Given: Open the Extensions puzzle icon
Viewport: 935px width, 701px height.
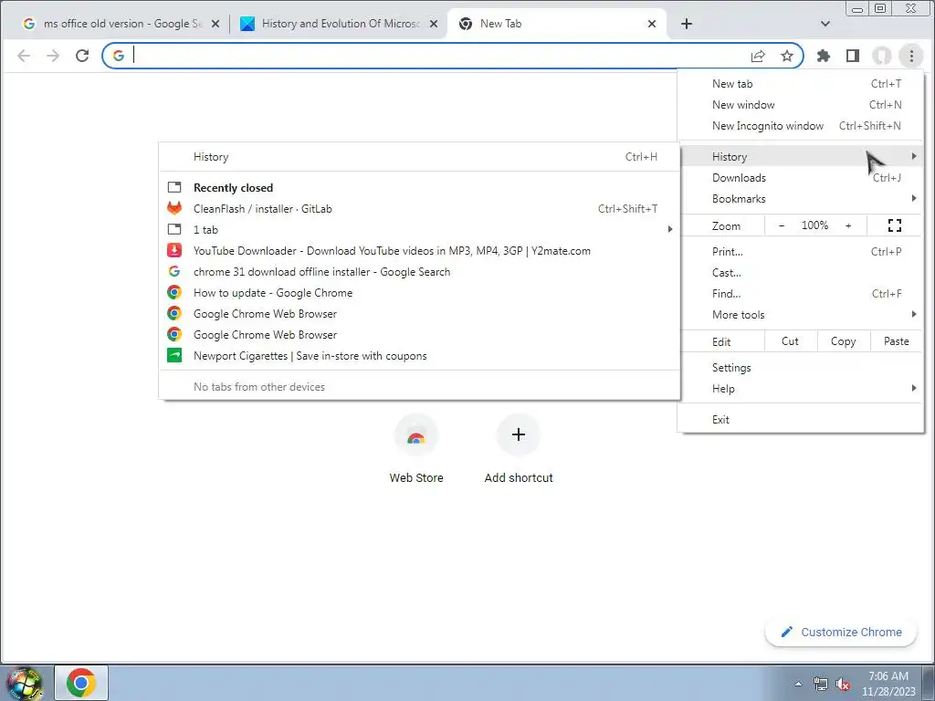Looking at the screenshot, I should point(824,56).
